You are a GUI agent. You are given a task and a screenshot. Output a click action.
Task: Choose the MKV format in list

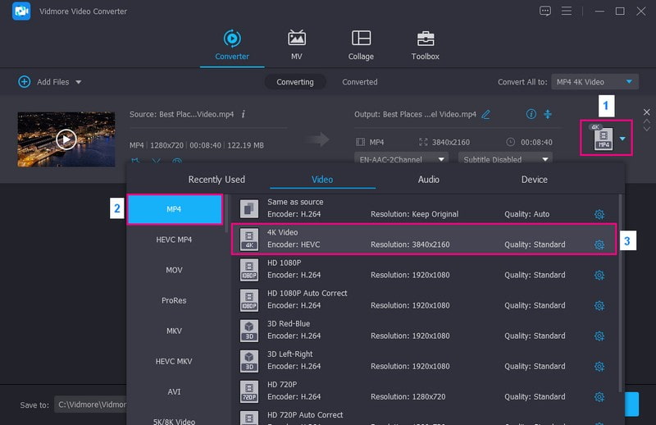point(174,331)
